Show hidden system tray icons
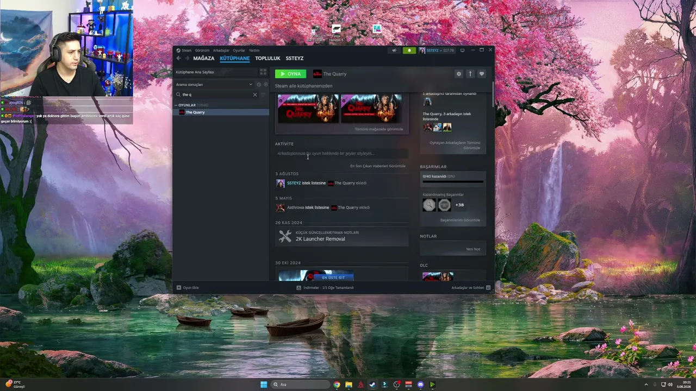This screenshot has height=391, width=696. pyautogui.click(x=647, y=384)
